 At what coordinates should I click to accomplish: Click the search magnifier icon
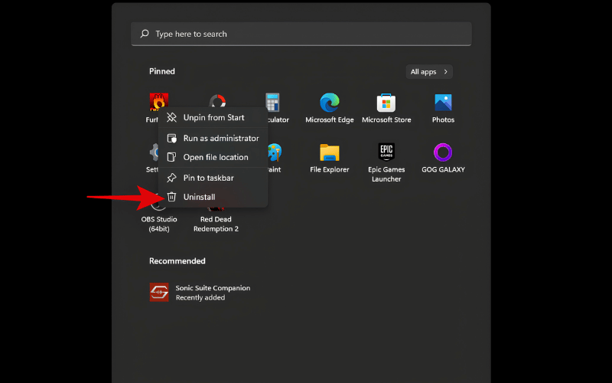145,34
